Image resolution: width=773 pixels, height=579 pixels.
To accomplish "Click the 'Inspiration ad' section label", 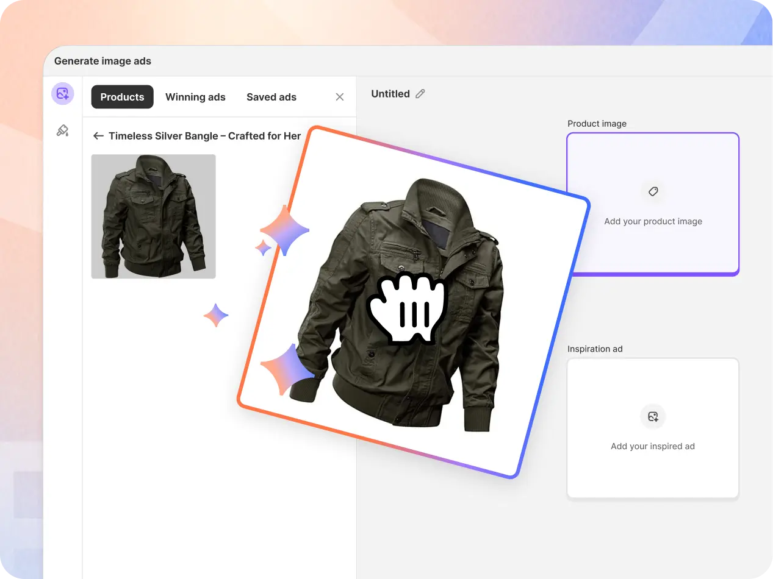I will (x=595, y=349).
